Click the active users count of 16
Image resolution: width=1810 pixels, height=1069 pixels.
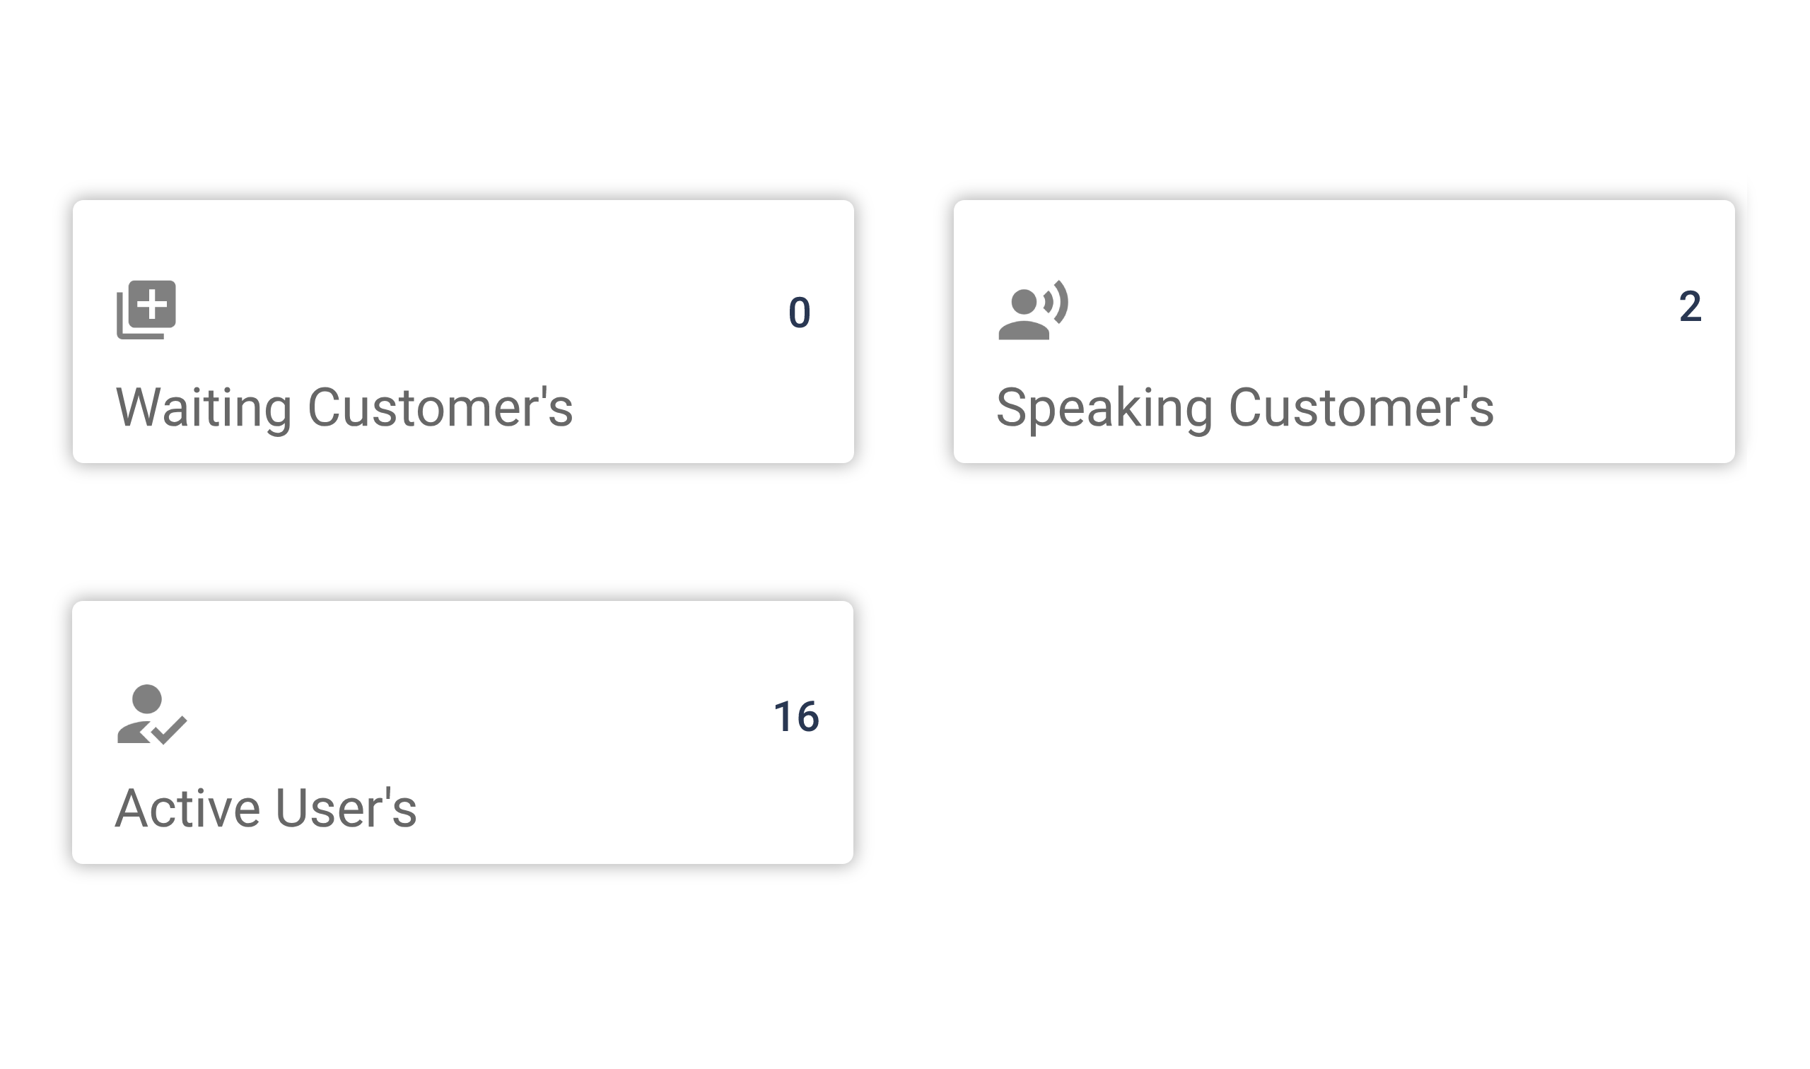[796, 717]
